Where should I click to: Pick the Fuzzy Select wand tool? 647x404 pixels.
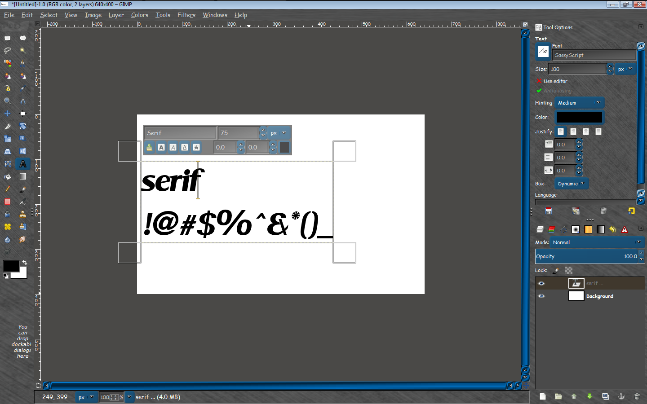point(23,51)
